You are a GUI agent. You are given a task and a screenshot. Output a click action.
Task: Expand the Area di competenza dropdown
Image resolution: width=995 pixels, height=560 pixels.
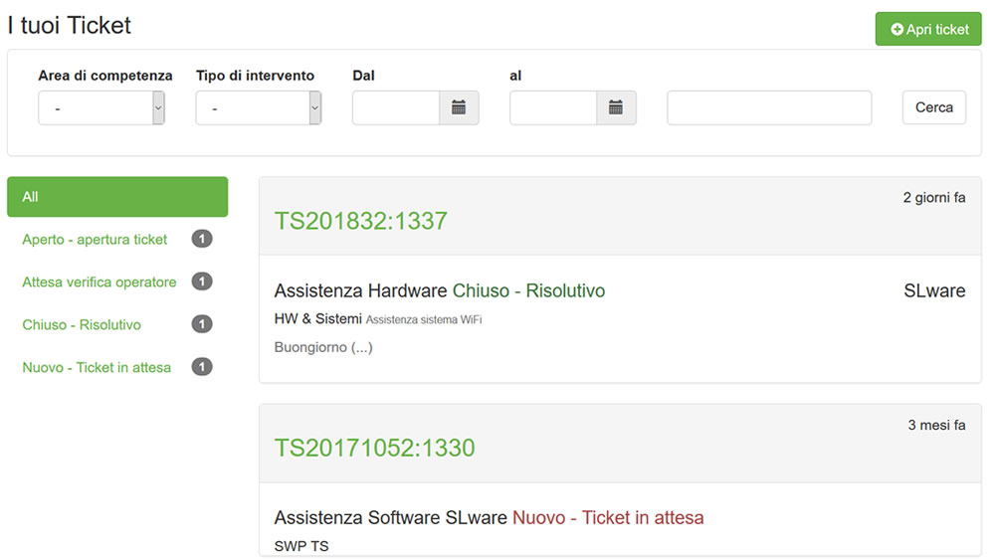point(101,107)
